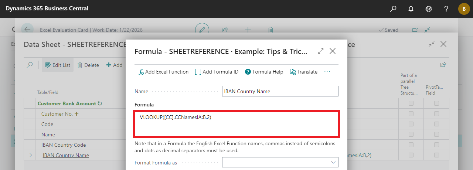Select Edit List in Data Sheet toolbar
The height and width of the screenshot is (170, 473).
pyautogui.click(x=58, y=65)
